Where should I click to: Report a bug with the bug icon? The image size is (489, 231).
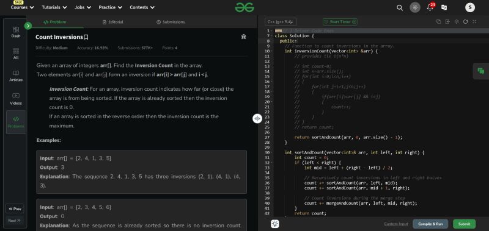point(243,37)
